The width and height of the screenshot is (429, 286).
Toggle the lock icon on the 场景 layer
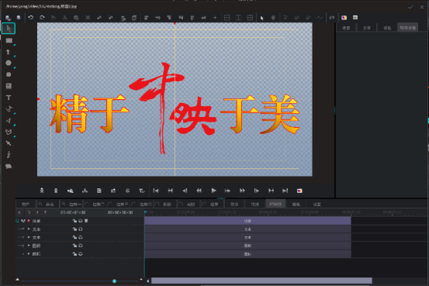[x=74, y=221]
